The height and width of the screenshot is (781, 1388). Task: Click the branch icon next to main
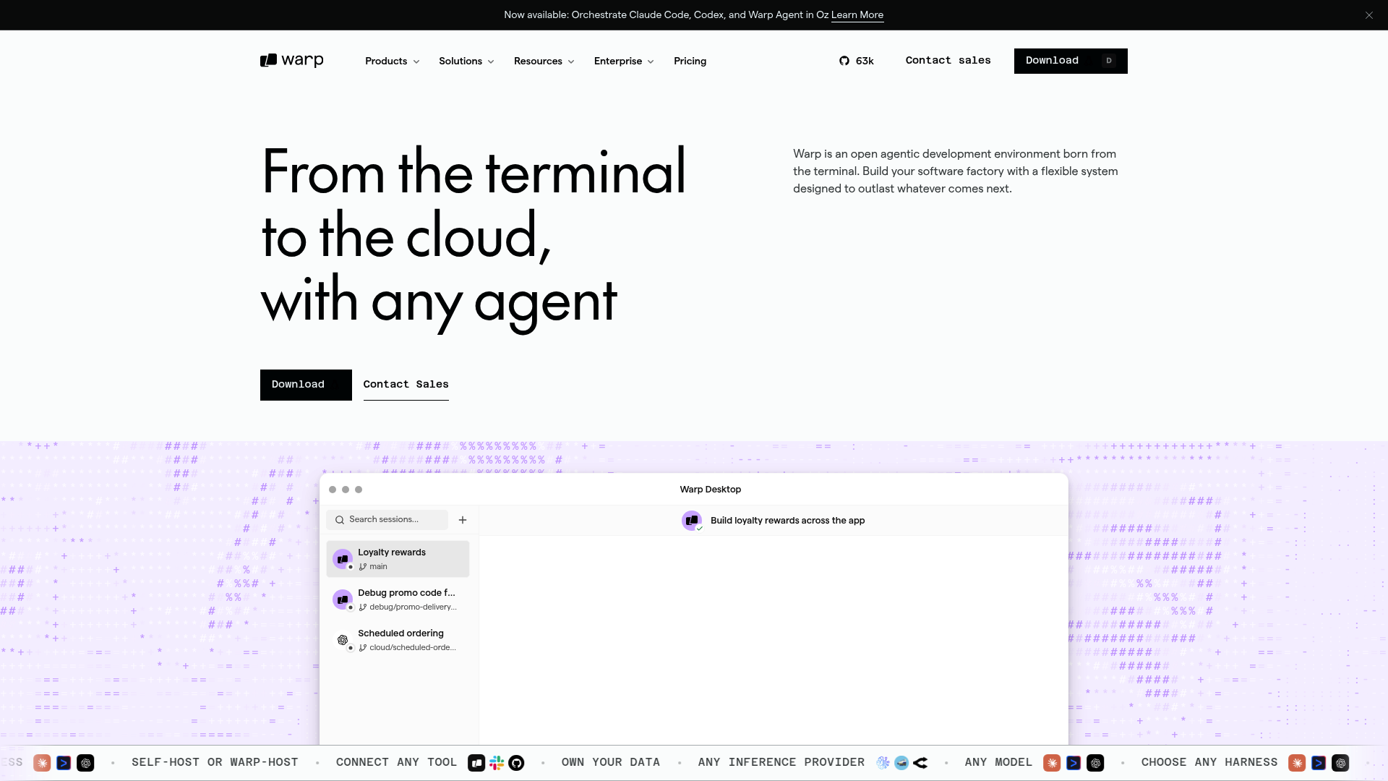[x=363, y=567]
